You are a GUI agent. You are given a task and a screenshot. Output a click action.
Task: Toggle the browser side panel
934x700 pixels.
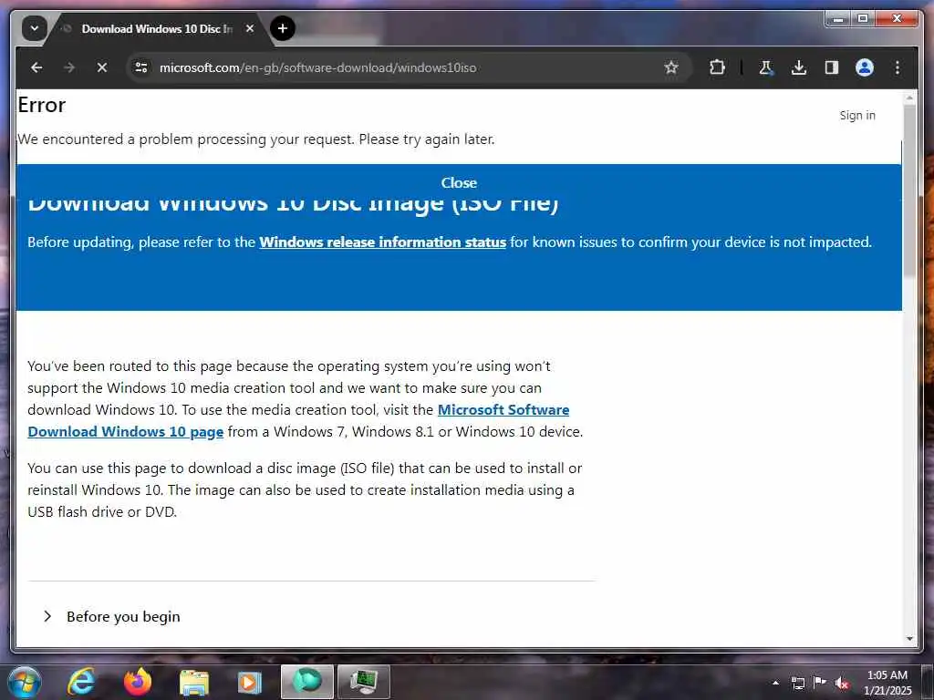coord(832,67)
